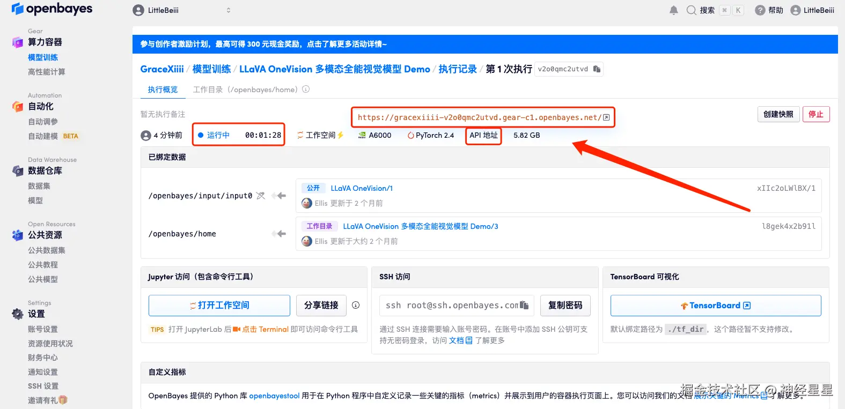Click the A6000 GPU label

coord(375,135)
